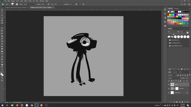Delete layer trash icon in Layers panel
191x107 pixels.
coord(188,102)
